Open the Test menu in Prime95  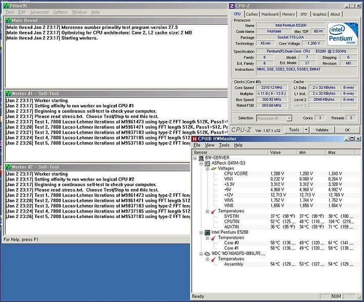click(10, 12)
